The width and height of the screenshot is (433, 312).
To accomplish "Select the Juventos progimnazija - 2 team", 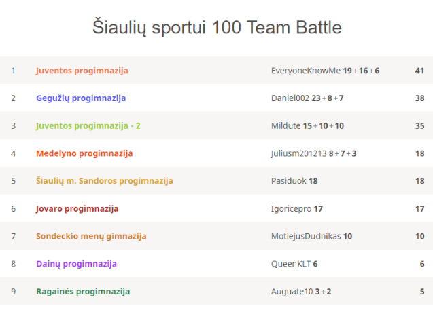I will pyautogui.click(x=88, y=126).
